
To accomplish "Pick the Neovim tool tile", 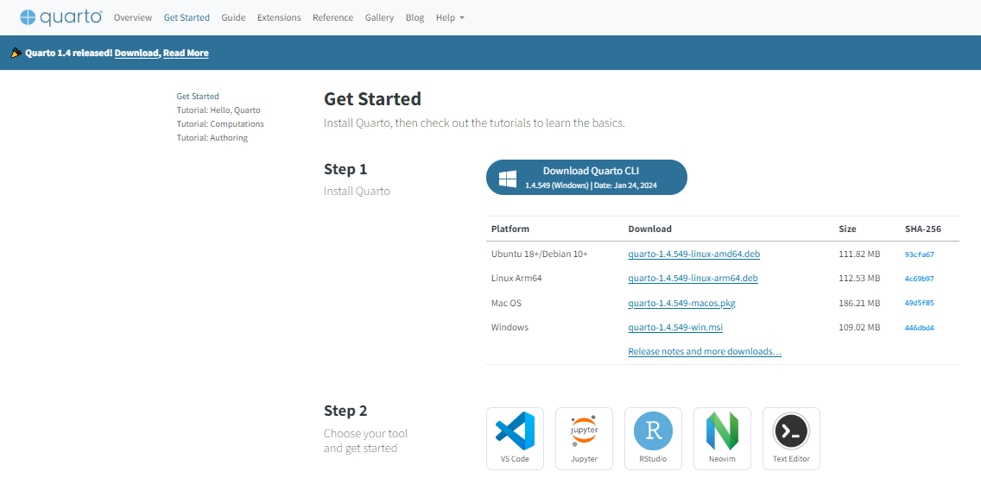I will pos(722,438).
